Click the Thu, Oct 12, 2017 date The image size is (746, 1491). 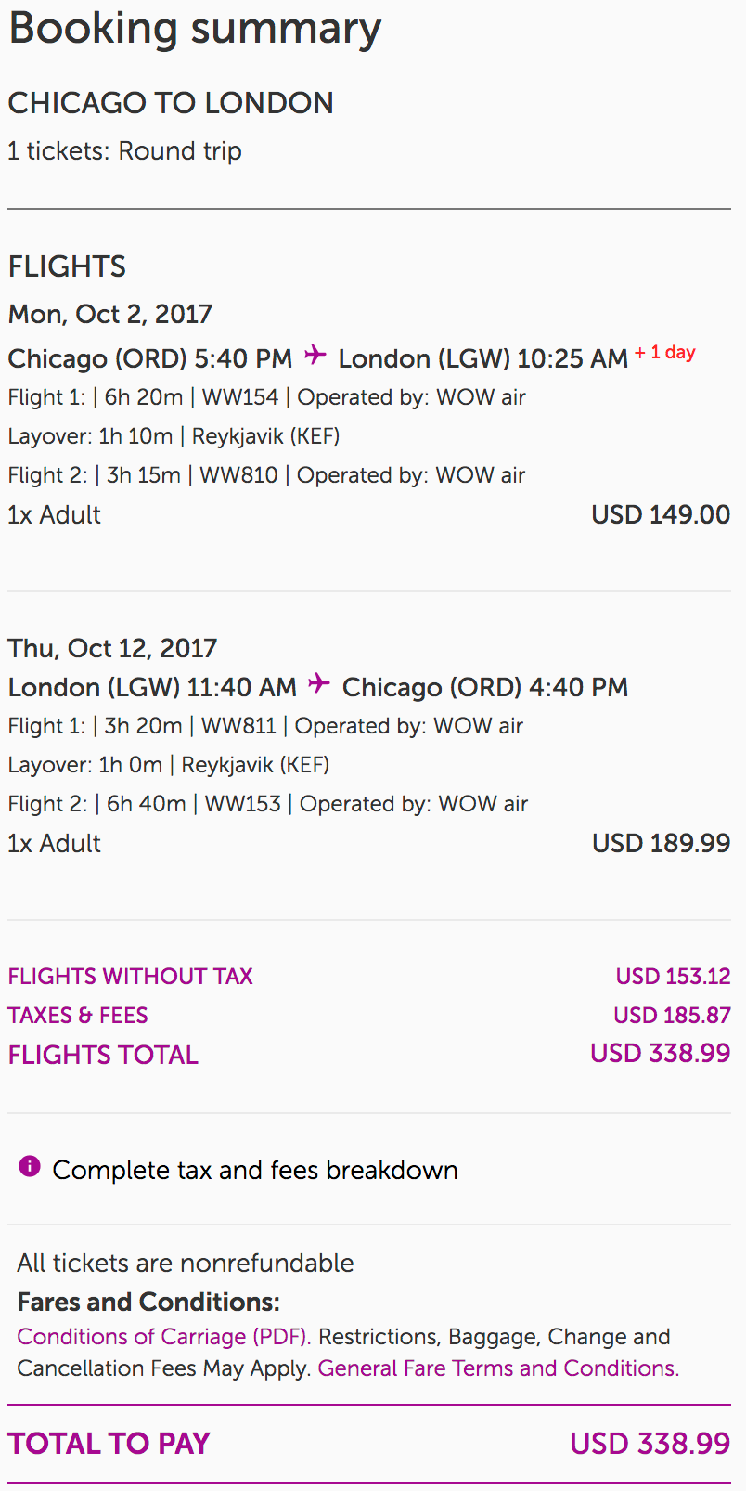point(112,648)
